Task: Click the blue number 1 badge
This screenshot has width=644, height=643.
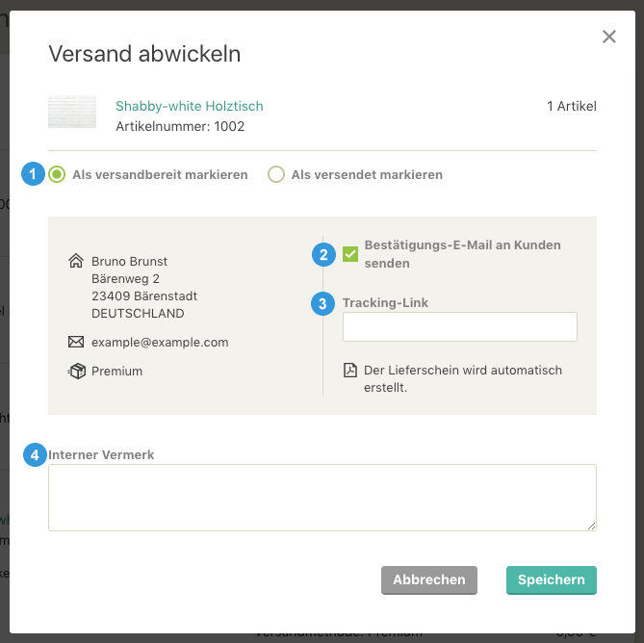Action: click(x=34, y=173)
